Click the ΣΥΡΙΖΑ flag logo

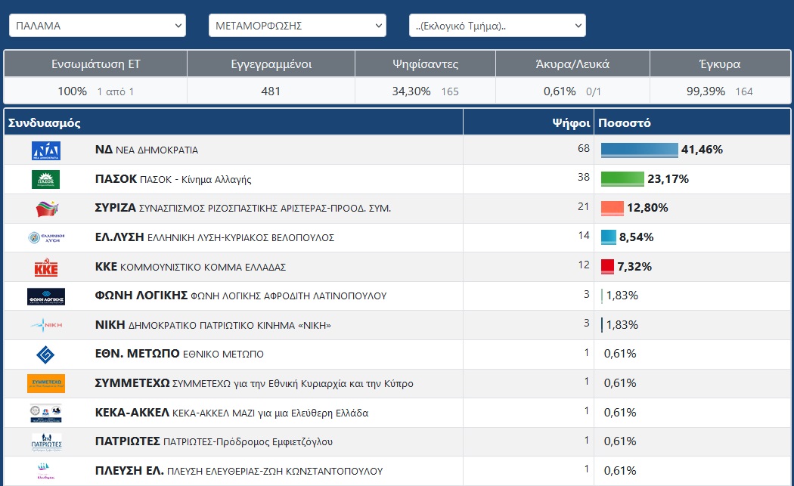click(47, 208)
